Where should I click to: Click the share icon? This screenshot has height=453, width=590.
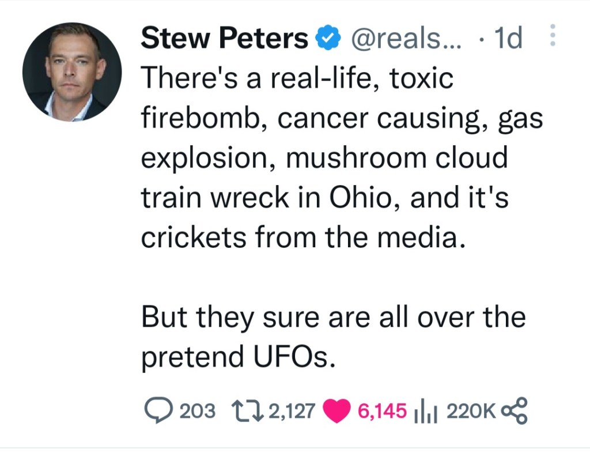click(514, 410)
